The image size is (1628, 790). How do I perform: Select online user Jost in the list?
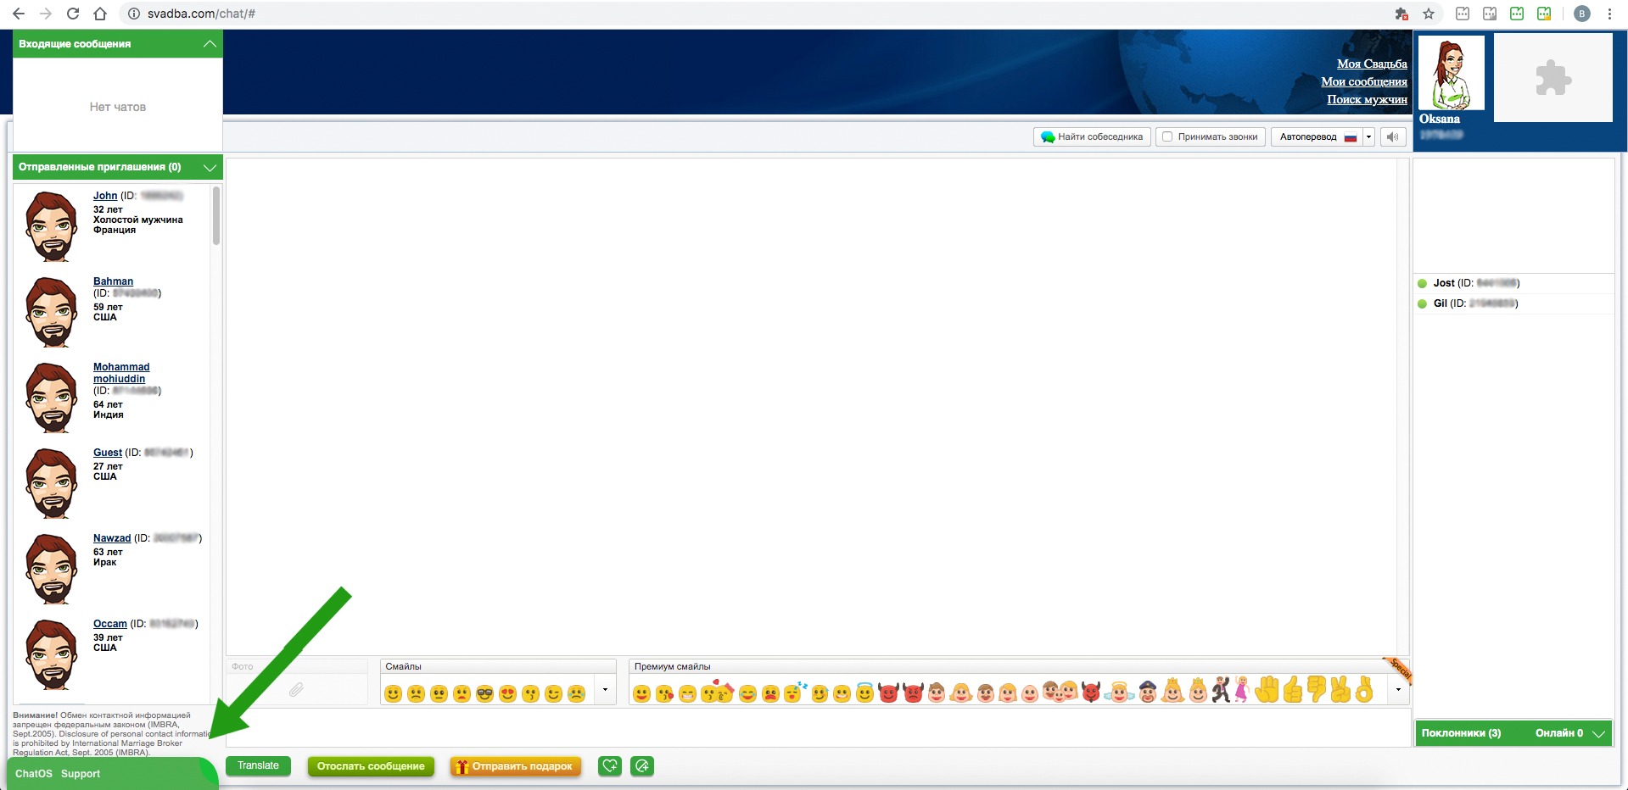coord(1514,283)
